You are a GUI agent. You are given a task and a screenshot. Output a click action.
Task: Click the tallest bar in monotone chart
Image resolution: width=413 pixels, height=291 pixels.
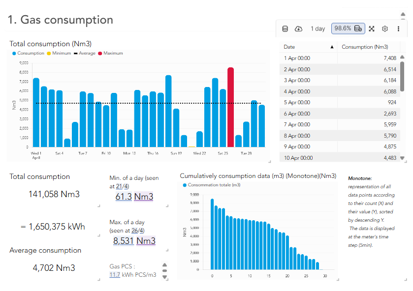tap(212, 234)
